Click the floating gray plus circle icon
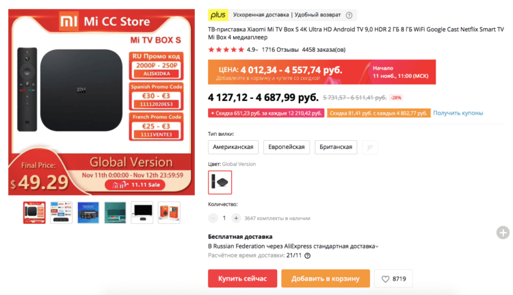The width and height of the screenshot is (513, 295). 503,233
